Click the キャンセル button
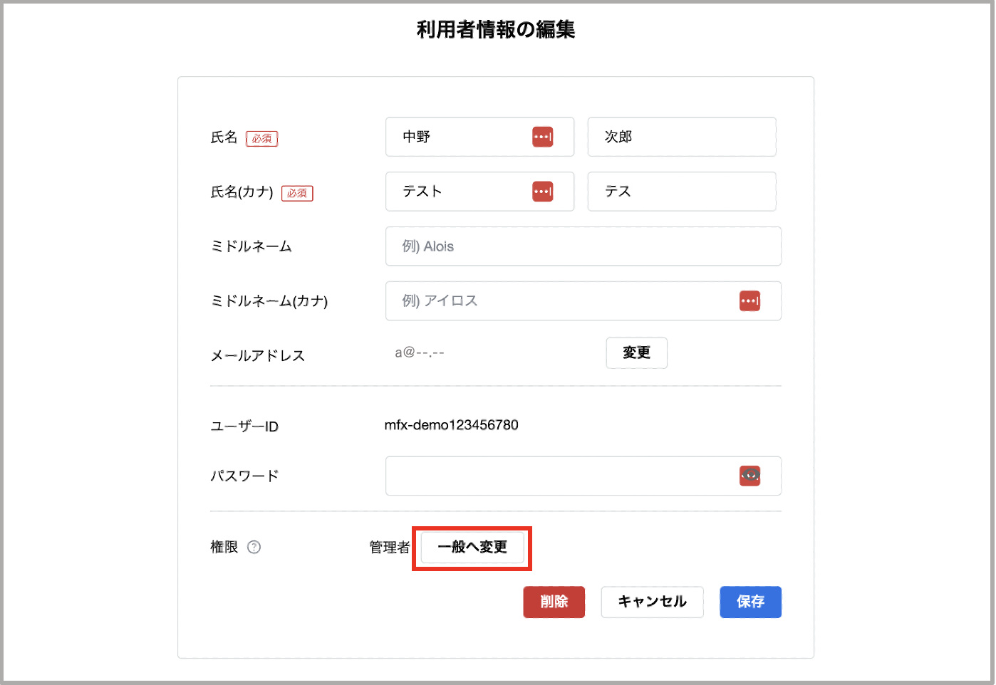Screen dimensions: 996x685 [x=652, y=602]
